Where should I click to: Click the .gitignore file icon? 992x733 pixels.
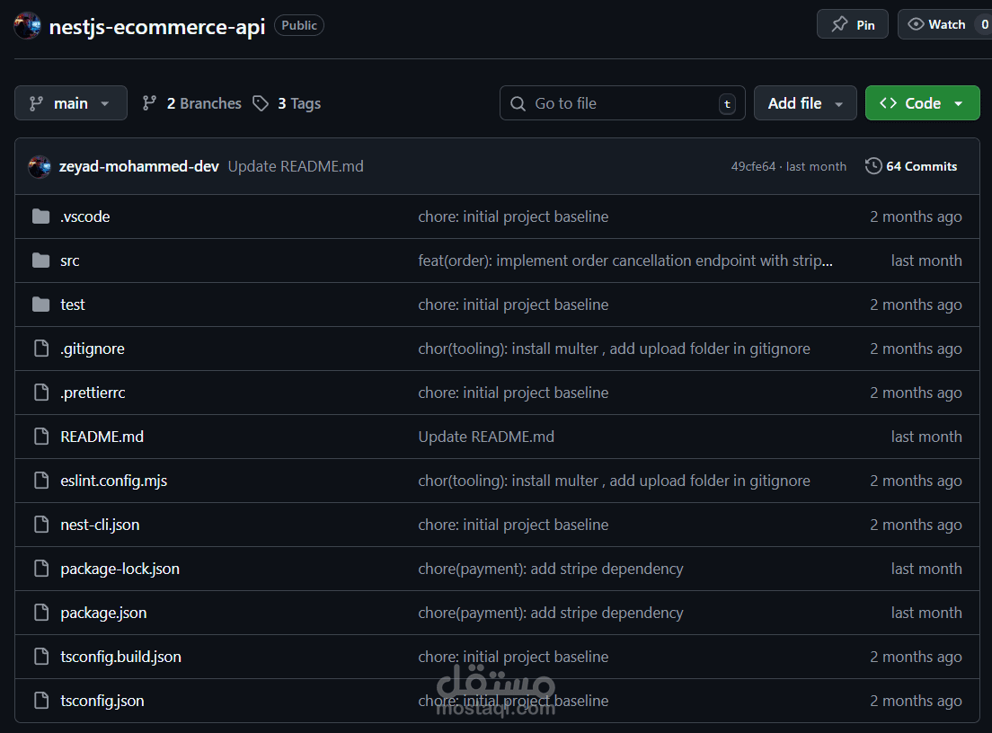[41, 349]
